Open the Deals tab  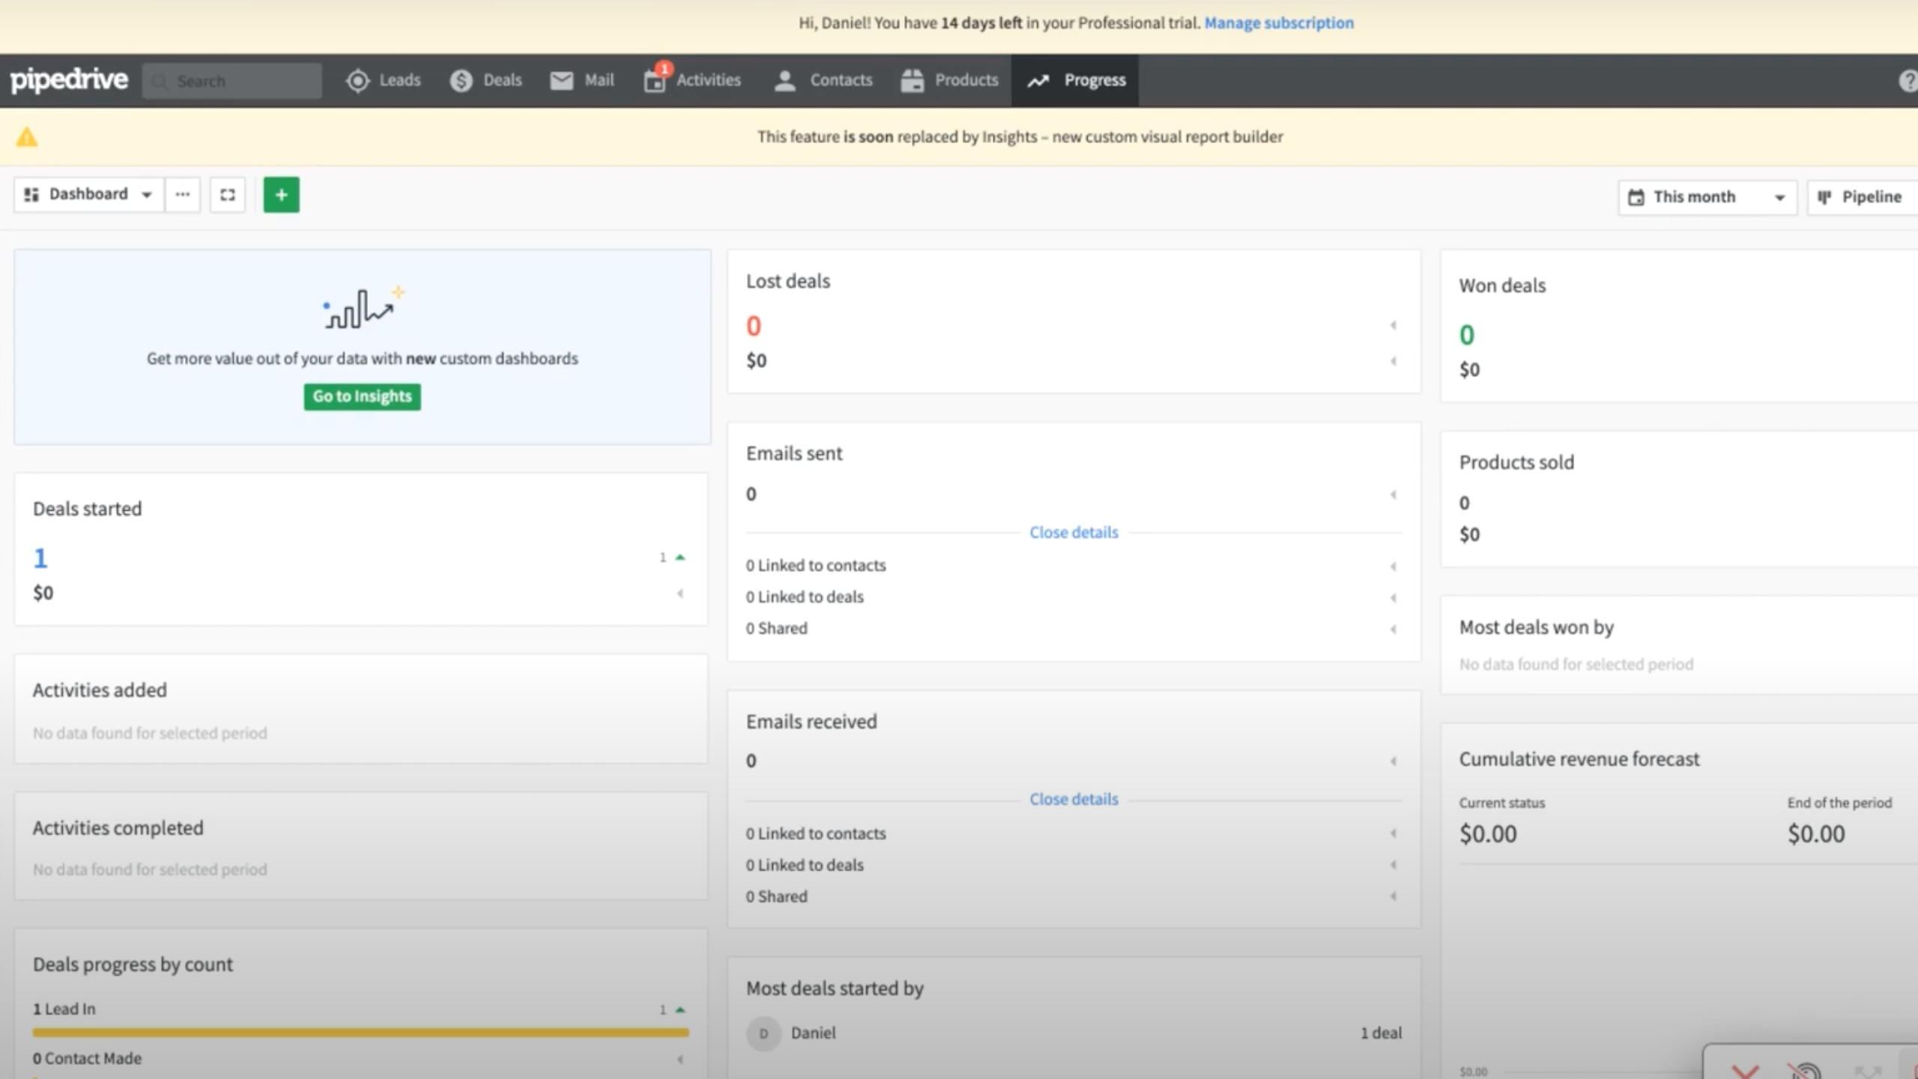coord(485,80)
